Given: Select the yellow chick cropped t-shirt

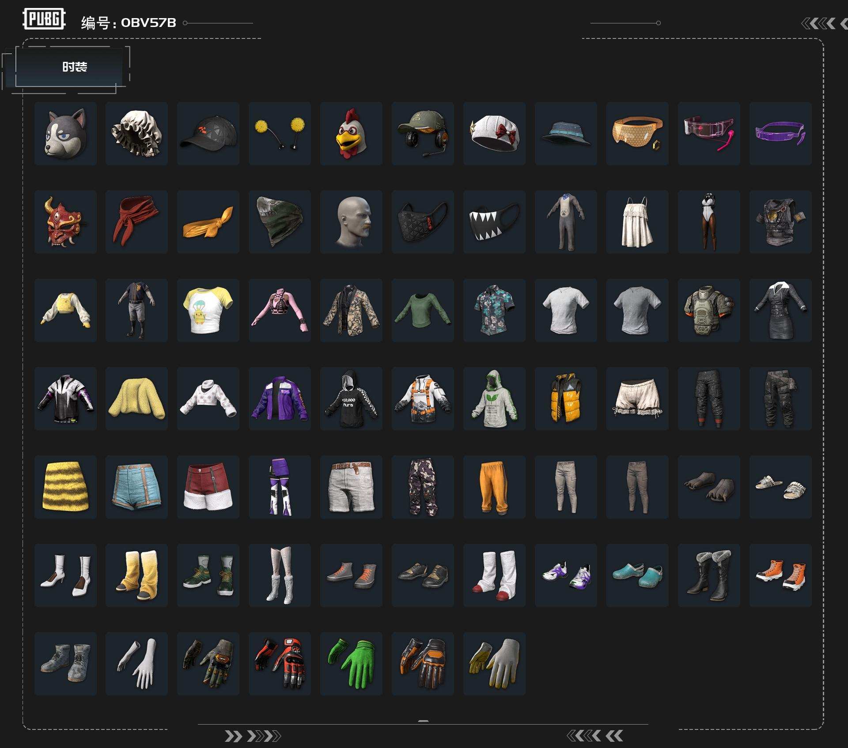Looking at the screenshot, I should (x=208, y=310).
